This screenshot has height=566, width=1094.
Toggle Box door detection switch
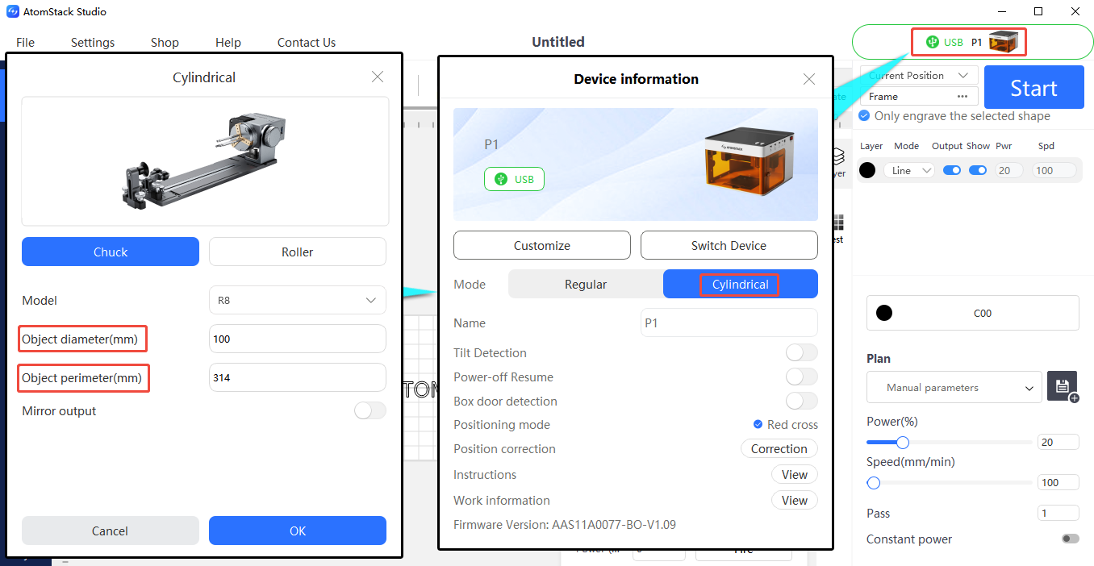point(802,401)
